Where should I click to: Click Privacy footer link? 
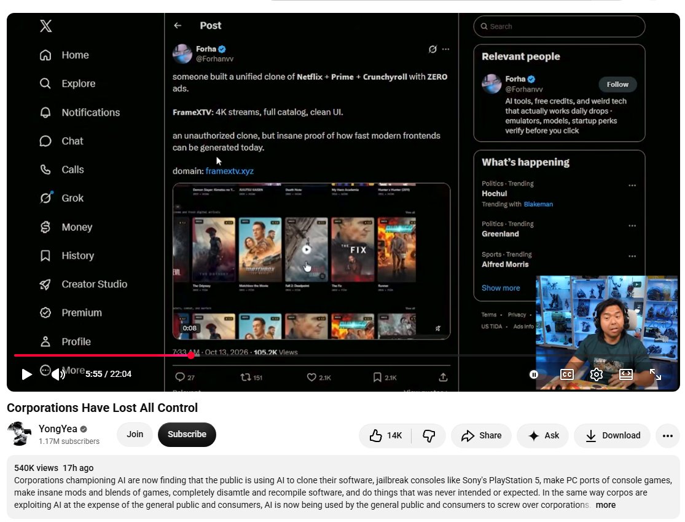point(517,315)
